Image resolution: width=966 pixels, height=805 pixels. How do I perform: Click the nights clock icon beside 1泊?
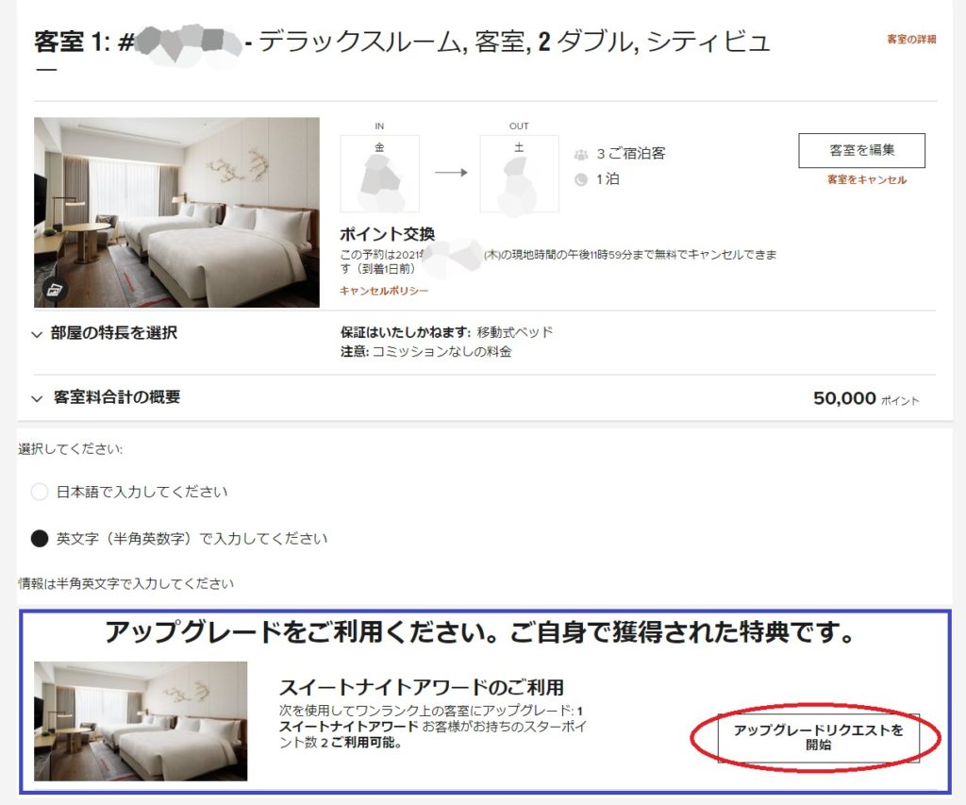click(x=581, y=179)
